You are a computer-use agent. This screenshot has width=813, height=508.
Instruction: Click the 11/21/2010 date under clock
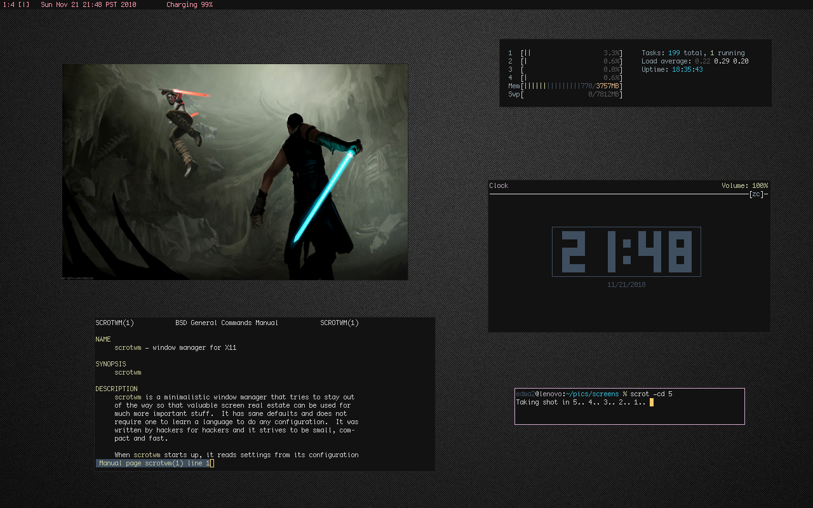[x=626, y=285]
